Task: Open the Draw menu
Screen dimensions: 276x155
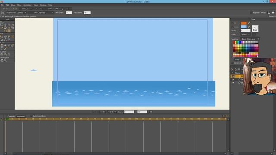Action: (x=13, y=5)
